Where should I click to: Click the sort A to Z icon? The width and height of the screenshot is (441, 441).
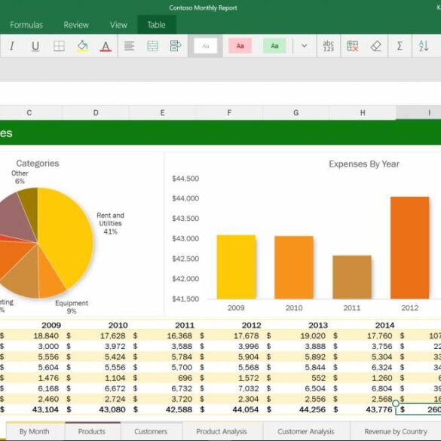pos(423,46)
